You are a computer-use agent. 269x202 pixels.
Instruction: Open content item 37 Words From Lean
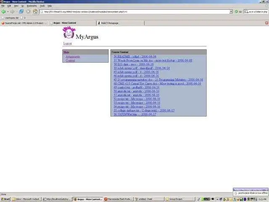coord(153,60)
